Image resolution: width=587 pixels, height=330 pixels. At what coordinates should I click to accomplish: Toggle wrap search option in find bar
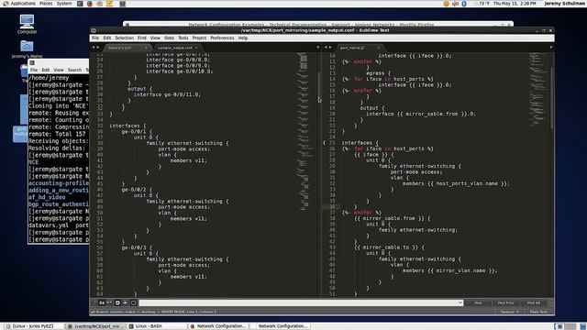(x=117, y=302)
